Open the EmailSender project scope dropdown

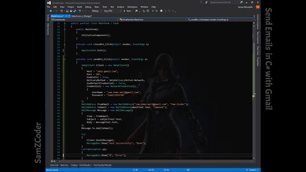(85, 20)
